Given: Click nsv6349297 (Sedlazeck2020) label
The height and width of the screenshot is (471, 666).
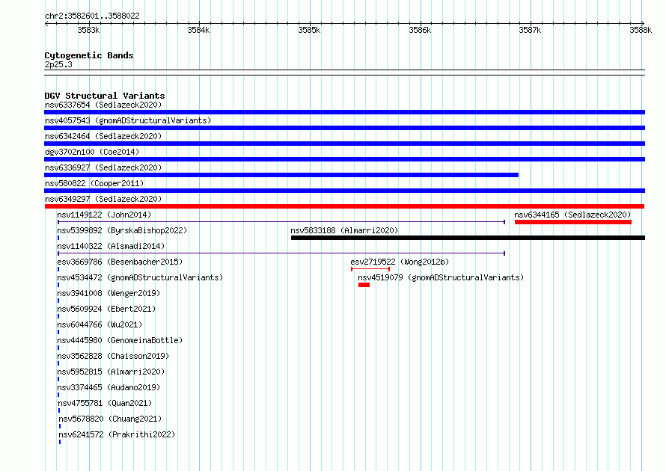Looking at the screenshot, I should tap(103, 199).
